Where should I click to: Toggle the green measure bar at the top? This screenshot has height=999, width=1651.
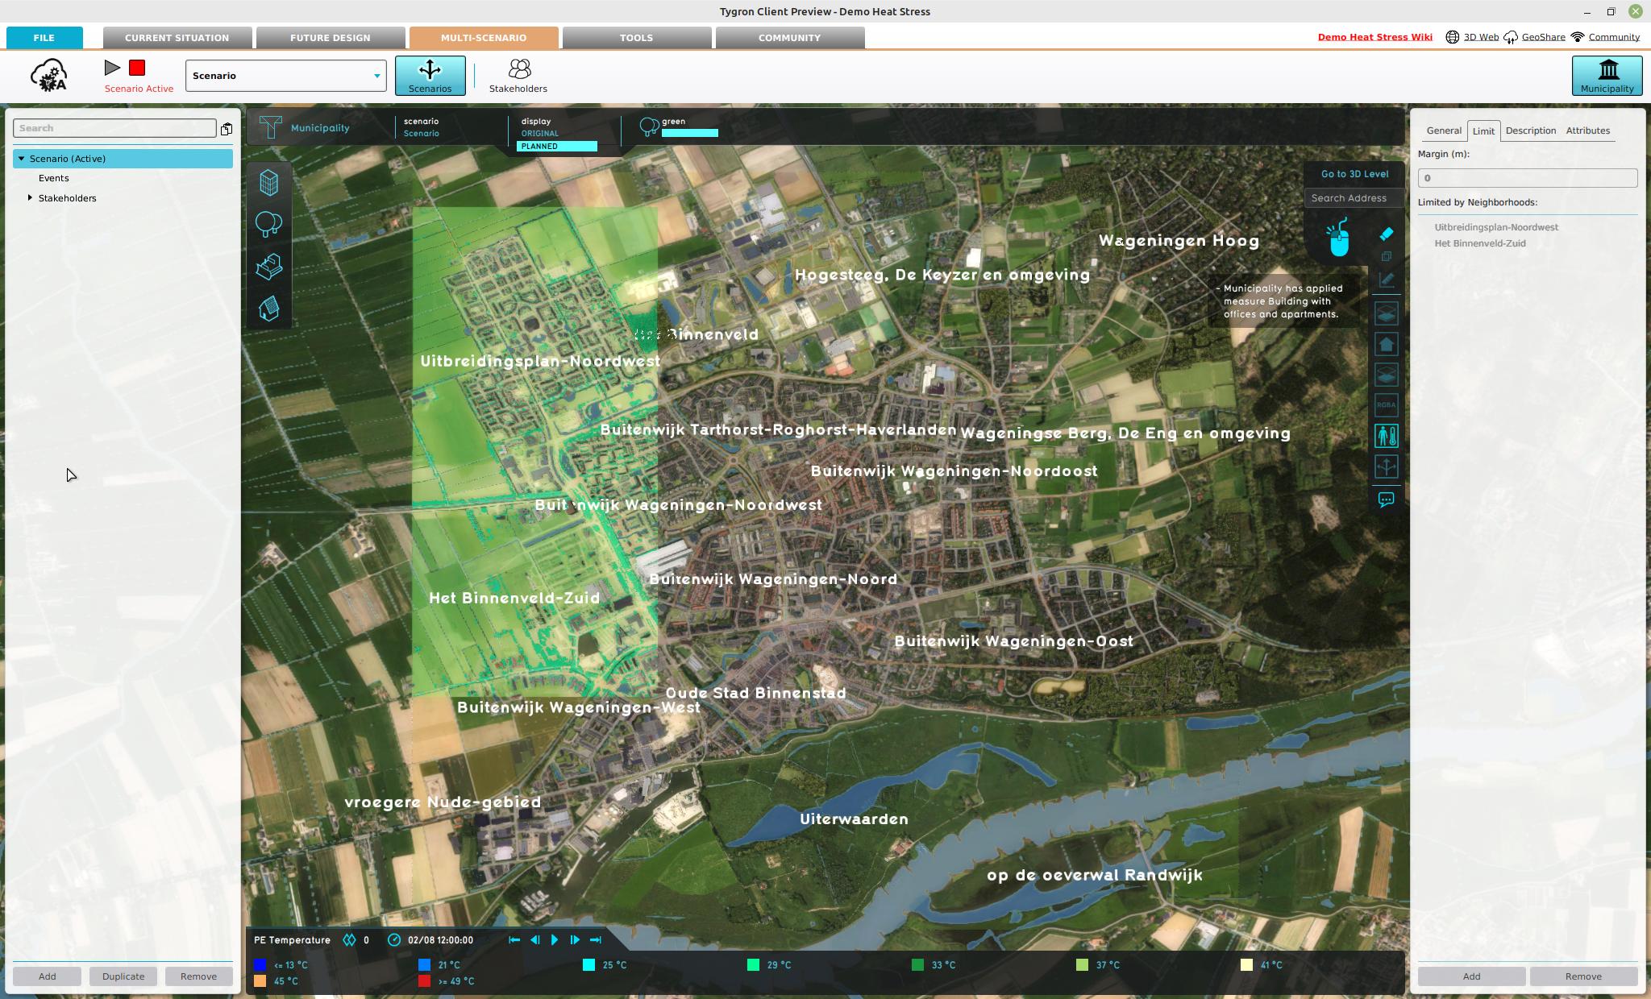689,131
